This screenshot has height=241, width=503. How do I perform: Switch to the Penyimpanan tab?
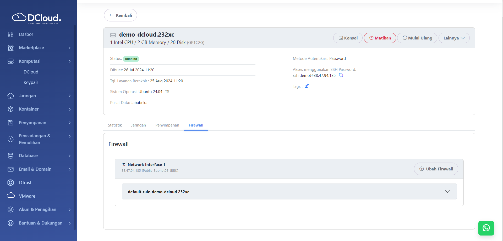[167, 125]
